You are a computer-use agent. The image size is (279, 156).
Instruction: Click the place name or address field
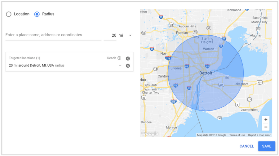53,35
